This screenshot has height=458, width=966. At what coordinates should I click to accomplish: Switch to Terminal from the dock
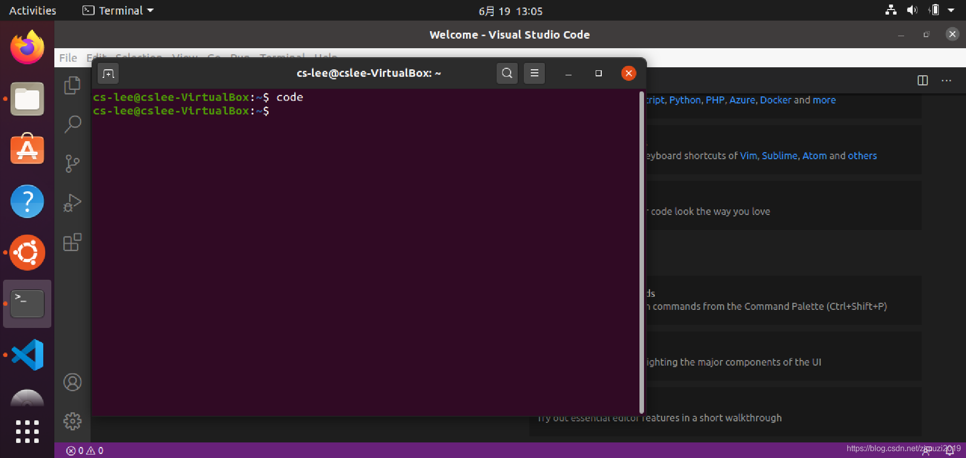27,304
